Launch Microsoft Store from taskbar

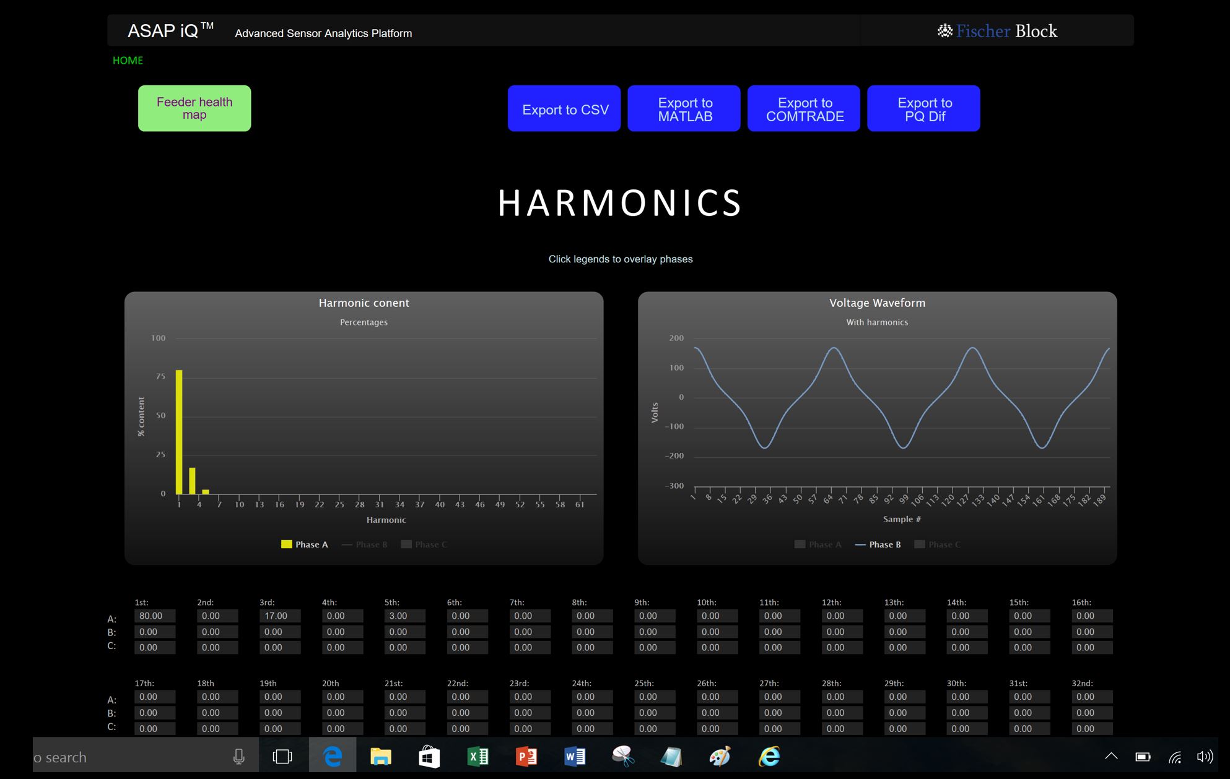coord(429,756)
